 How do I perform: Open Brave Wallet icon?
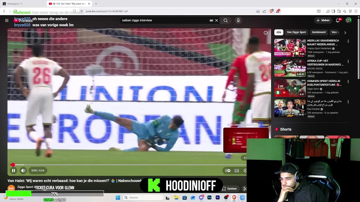pos(339,11)
